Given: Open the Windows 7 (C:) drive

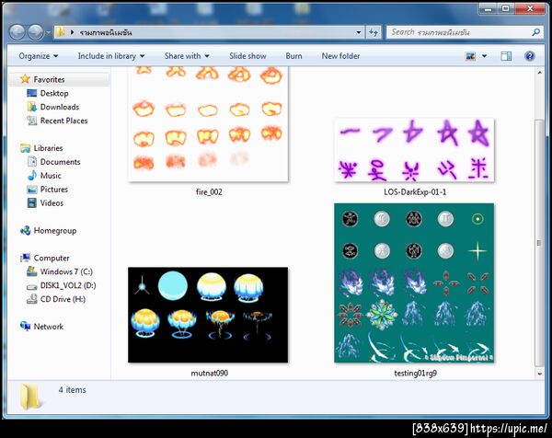Looking at the screenshot, I should point(66,271).
